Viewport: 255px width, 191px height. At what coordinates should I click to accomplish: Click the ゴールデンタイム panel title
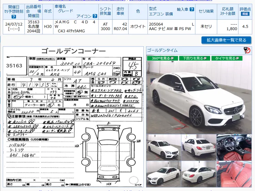click(x=162, y=50)
